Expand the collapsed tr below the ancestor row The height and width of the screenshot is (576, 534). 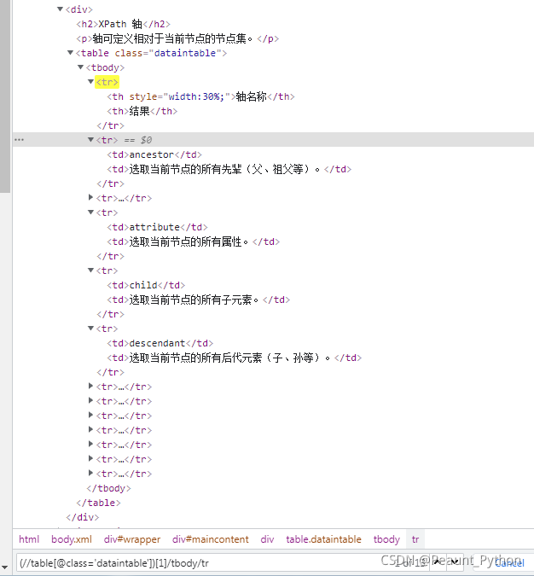coord(91,198)
